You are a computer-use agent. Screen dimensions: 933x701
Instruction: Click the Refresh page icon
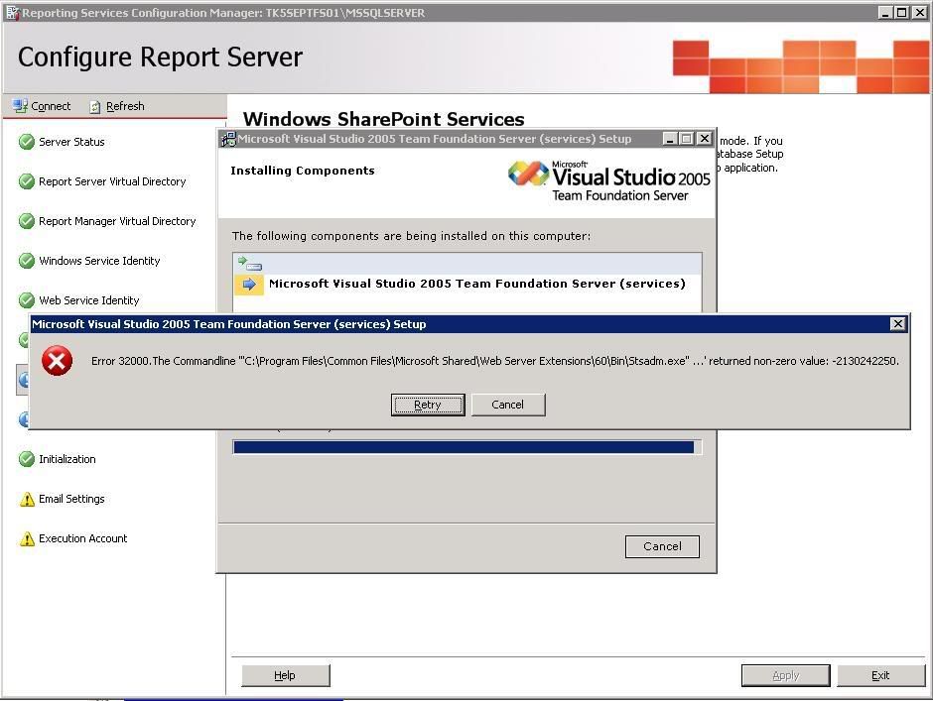click(95, 107)
